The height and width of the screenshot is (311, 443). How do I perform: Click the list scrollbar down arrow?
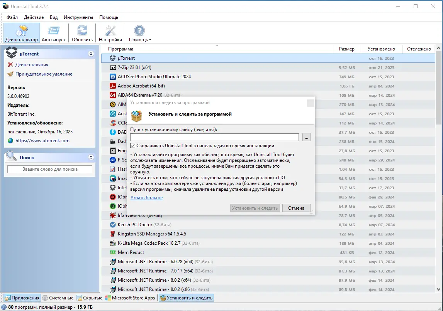[438, 289]
